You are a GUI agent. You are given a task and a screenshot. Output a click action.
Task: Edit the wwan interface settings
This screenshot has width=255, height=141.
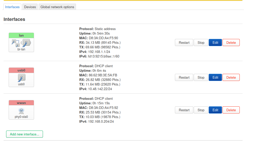click(215, 110)
